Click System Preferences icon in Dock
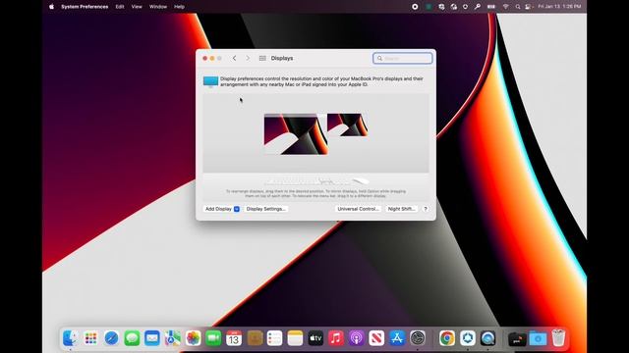Viewport: 629px width, 353px height. click(418, 338)
